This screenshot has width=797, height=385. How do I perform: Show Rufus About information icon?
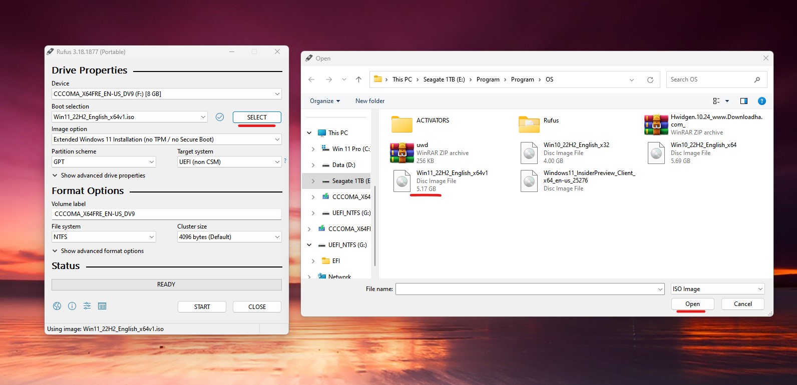(x=72, y=306)
